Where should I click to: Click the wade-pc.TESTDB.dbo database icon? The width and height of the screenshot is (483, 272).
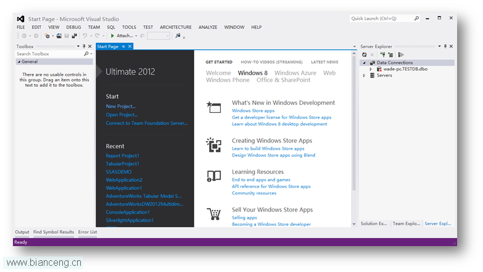pos(379,69)
